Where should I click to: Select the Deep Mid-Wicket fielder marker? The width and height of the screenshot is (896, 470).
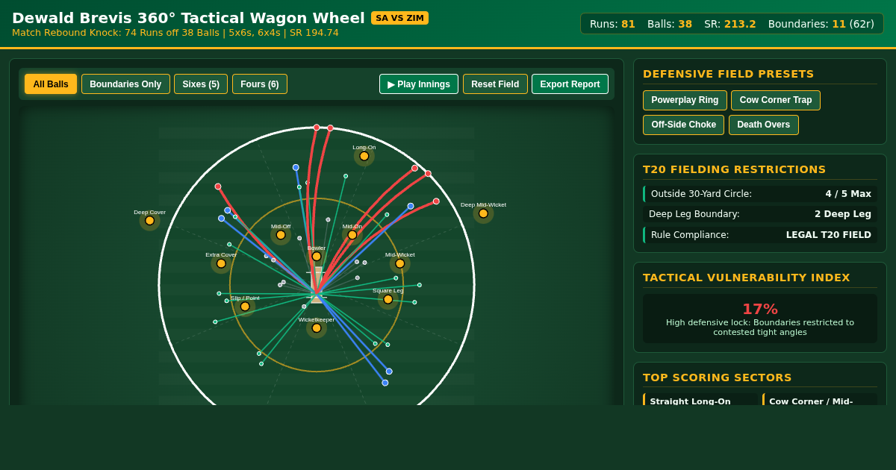tap(483, 213)
